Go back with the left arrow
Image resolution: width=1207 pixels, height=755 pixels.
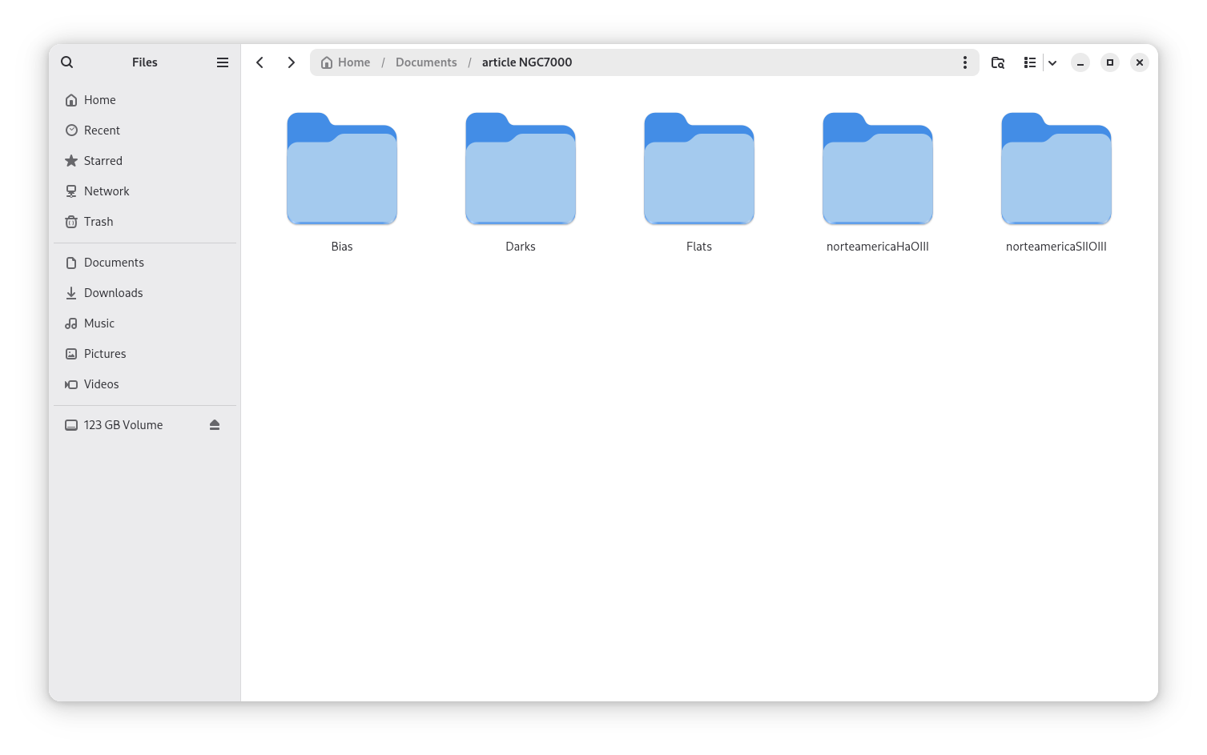tap(260, 62)
